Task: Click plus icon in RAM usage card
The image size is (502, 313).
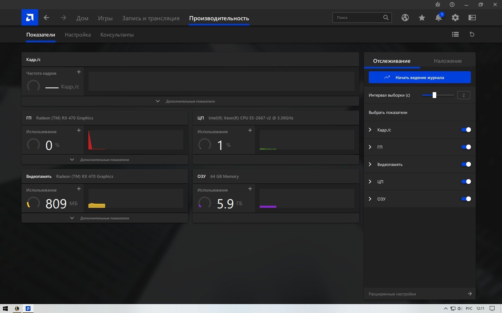Action: pyautogui.click(x=250, y=189)
